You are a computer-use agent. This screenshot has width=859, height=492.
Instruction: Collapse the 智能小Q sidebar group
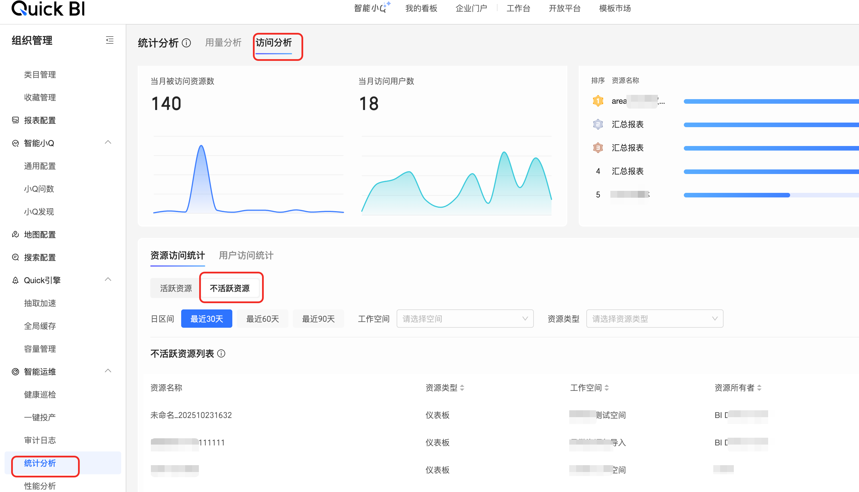[108, 143]
